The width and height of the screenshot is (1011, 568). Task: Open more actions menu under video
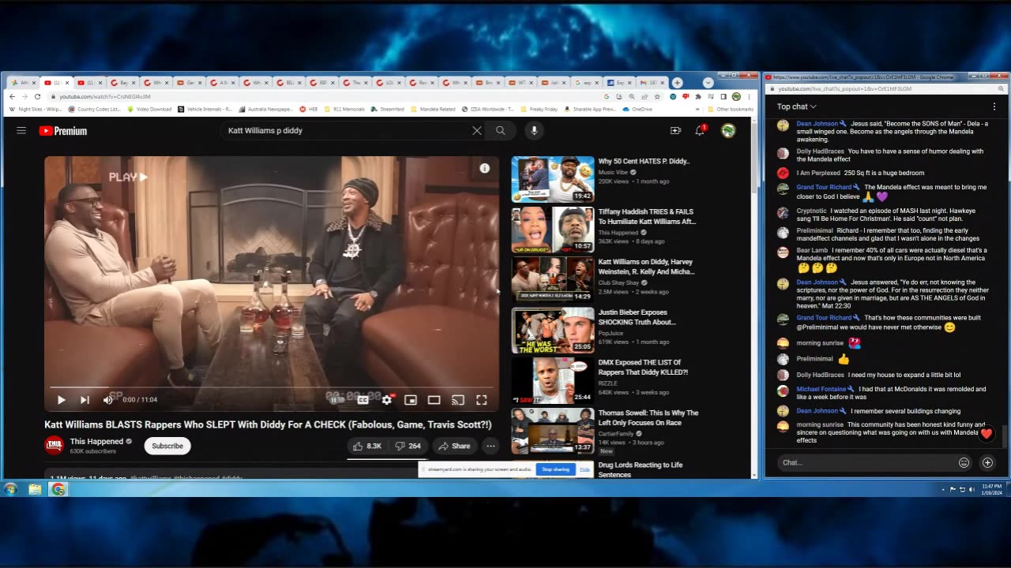[x=490, y=446]
